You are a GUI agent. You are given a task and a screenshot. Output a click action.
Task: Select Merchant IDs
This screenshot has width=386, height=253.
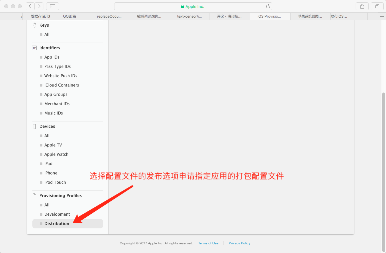coord(57,104)
